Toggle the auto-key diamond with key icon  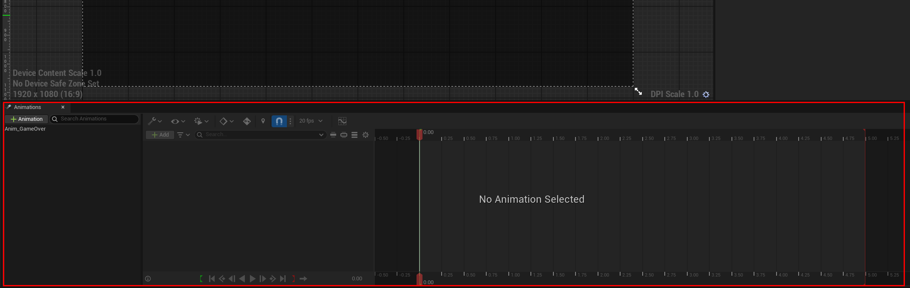coord(247,121)
